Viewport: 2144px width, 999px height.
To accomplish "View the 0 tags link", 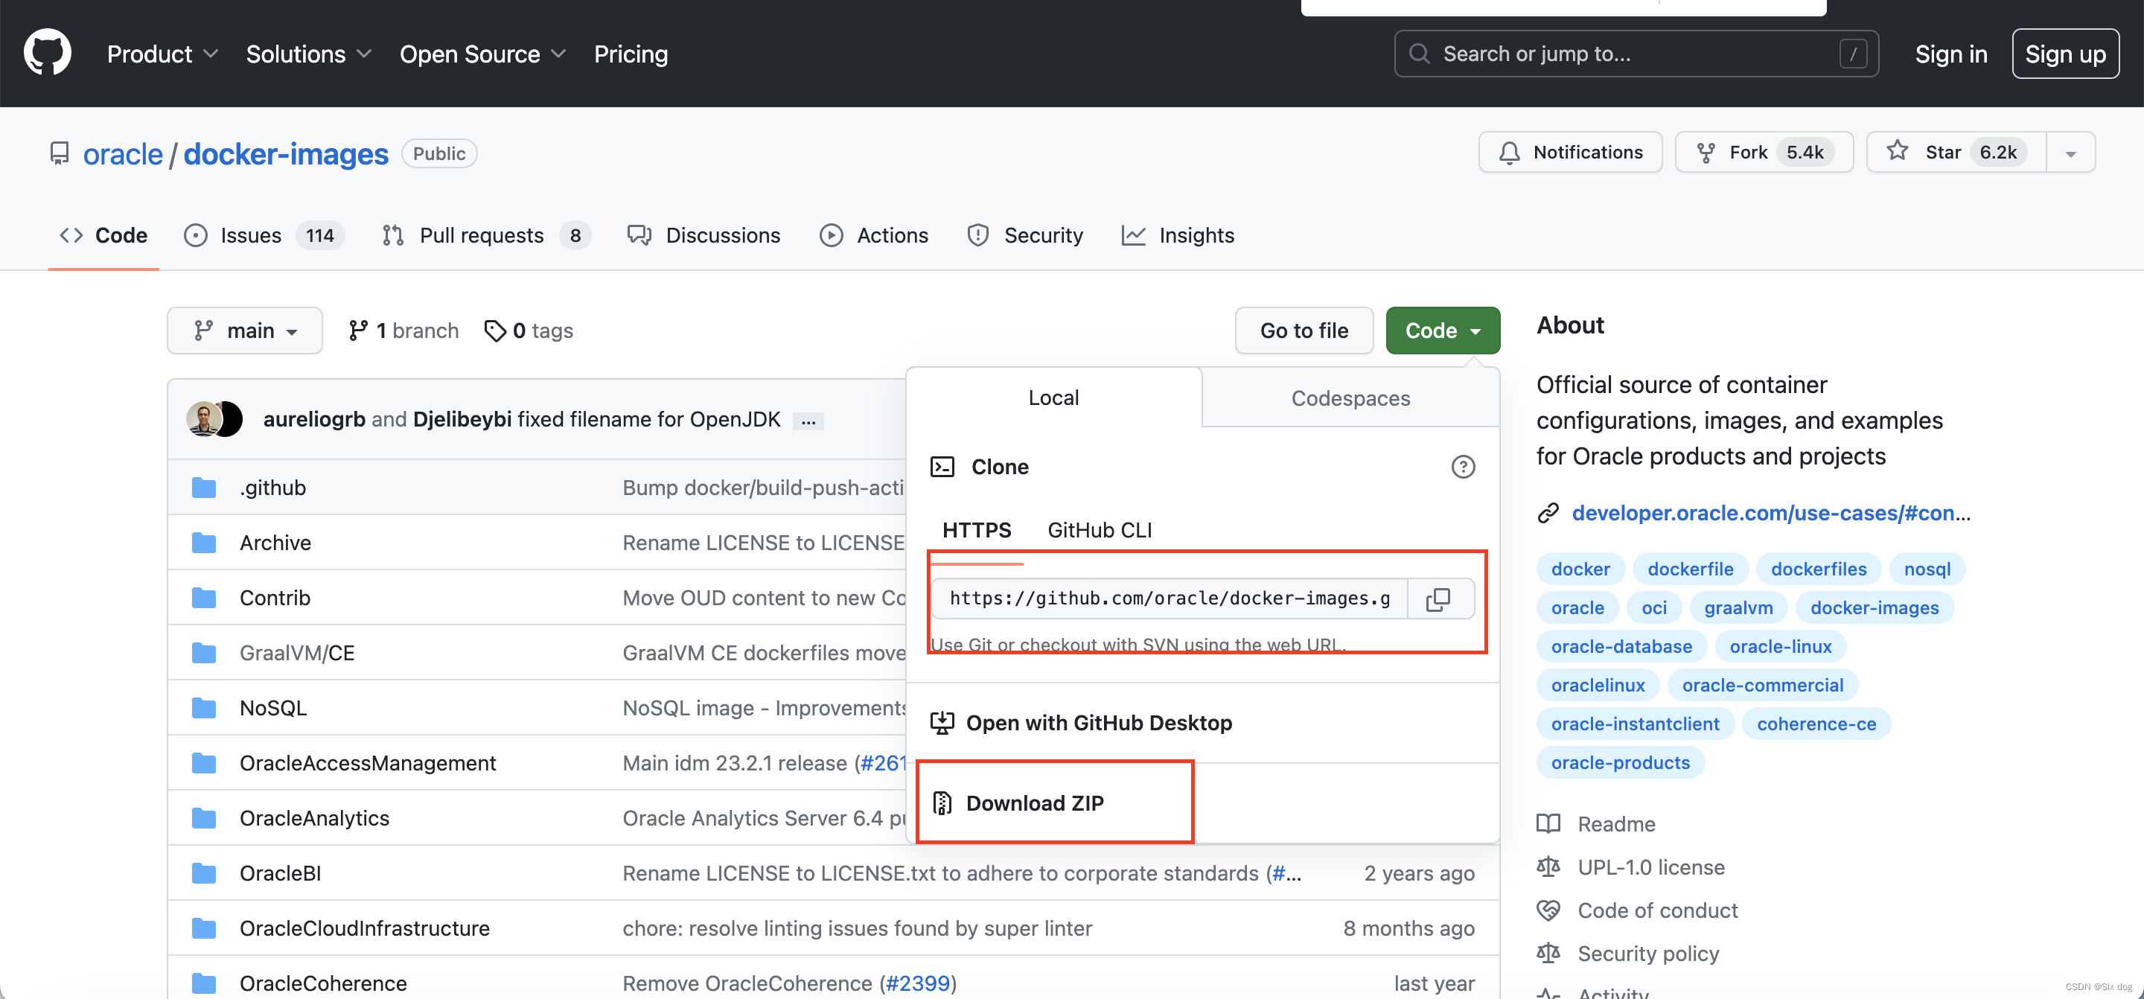I will point(529,331).
